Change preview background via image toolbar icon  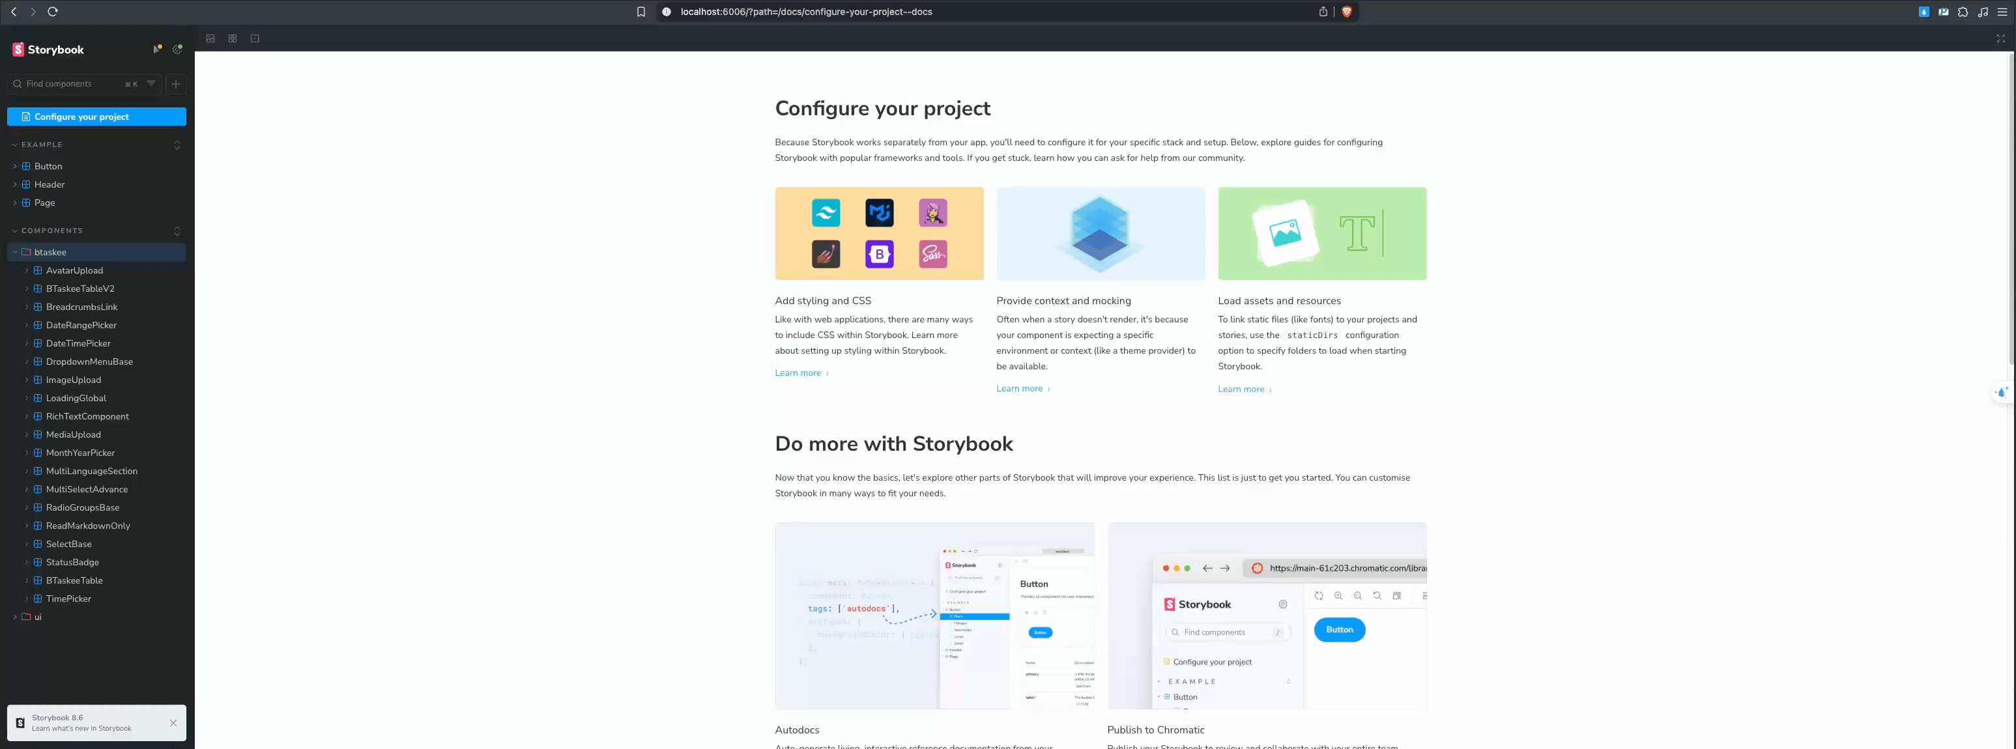point(210,38)
